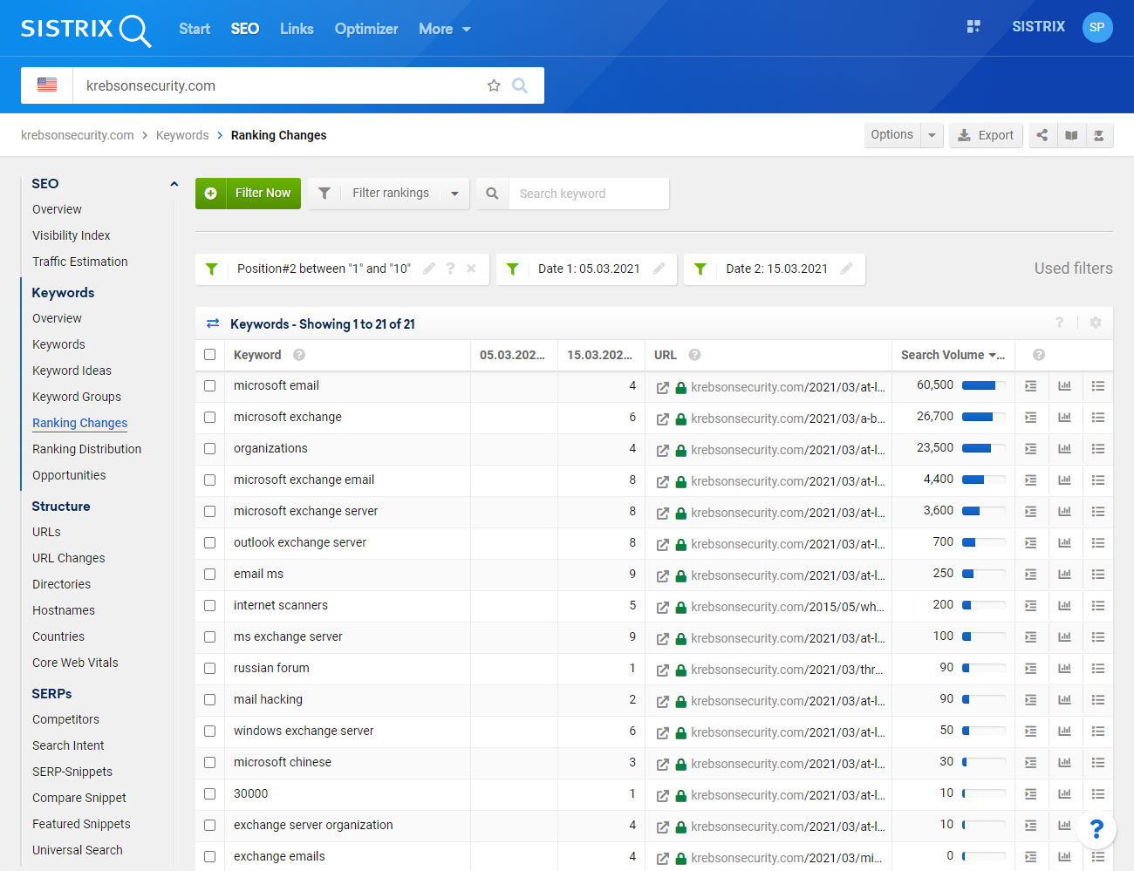Viewport: 1134px width, 871px height.
Task: Open the URL link for internet scanners row
Action: 788,607
